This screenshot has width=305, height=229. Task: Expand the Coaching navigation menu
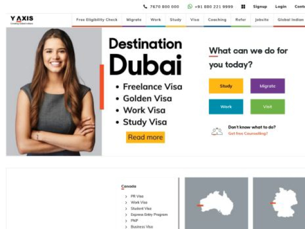click(x=217, y=20)
